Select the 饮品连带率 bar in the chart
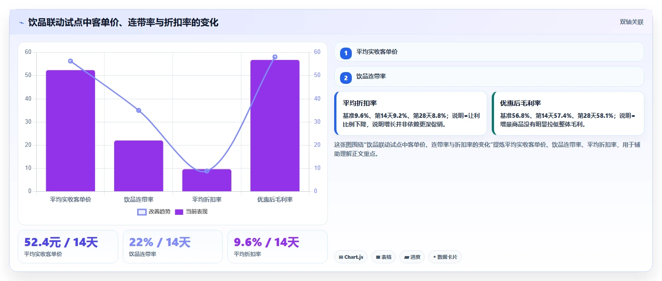Image resolution: width=662 pixels, height=281 pixels. 139,166
